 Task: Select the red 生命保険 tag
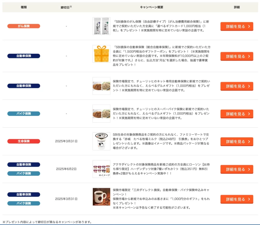[24, 141]
